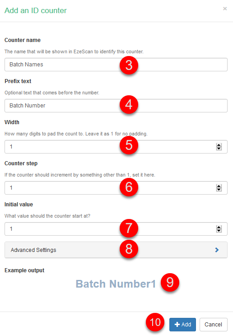
Task: Increase the Counter step with up arrow
Action: coord(219,186)
